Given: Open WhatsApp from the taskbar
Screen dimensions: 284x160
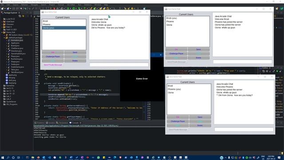Looking at the screenshot, I should (x=99, y=158).
